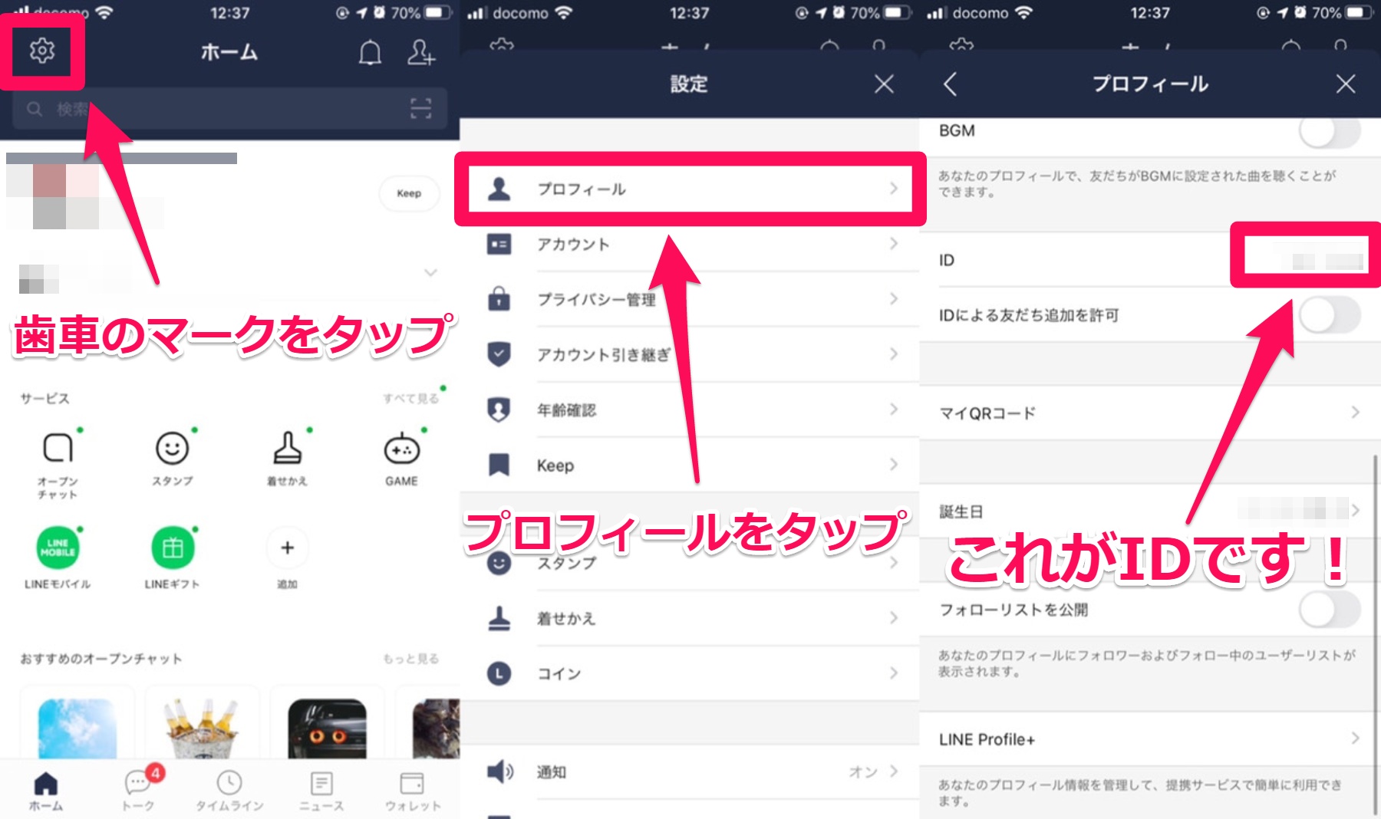Tap the add friend icon

click(x=420, y=52)
